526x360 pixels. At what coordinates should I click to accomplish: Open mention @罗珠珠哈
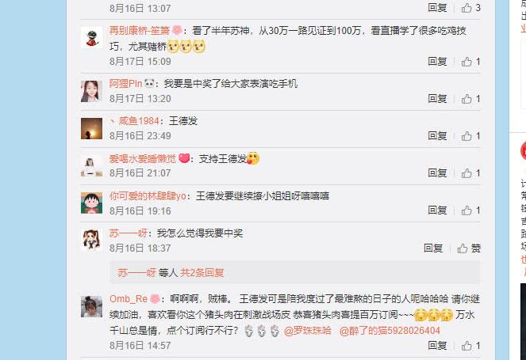[308, 331]
